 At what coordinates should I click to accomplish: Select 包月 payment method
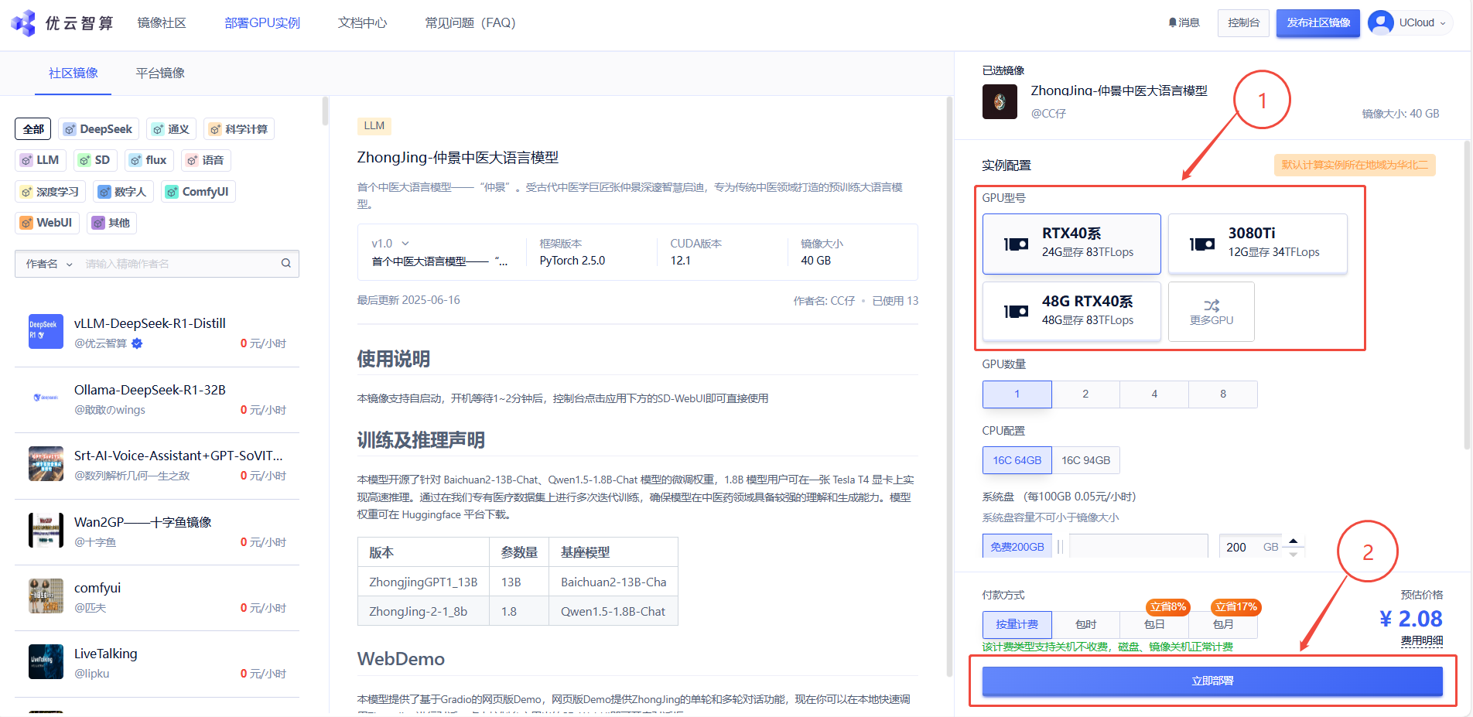[x=1223, y=624]
